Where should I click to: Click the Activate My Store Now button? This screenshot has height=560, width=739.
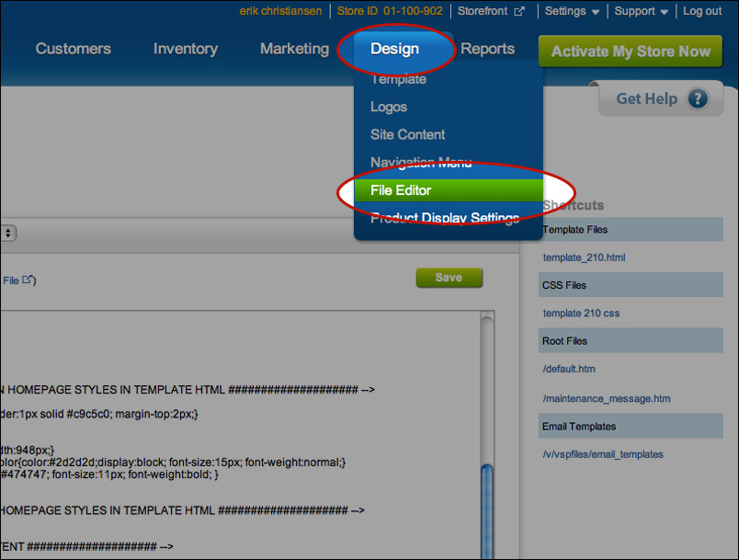tap(631, 51)
